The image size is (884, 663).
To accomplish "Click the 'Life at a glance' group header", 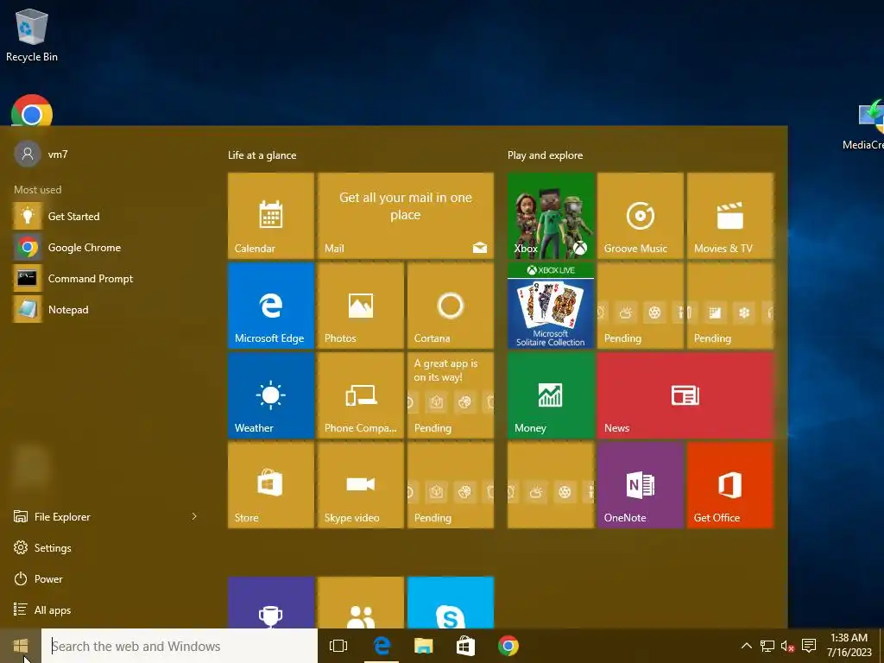I will pos(262,155).
